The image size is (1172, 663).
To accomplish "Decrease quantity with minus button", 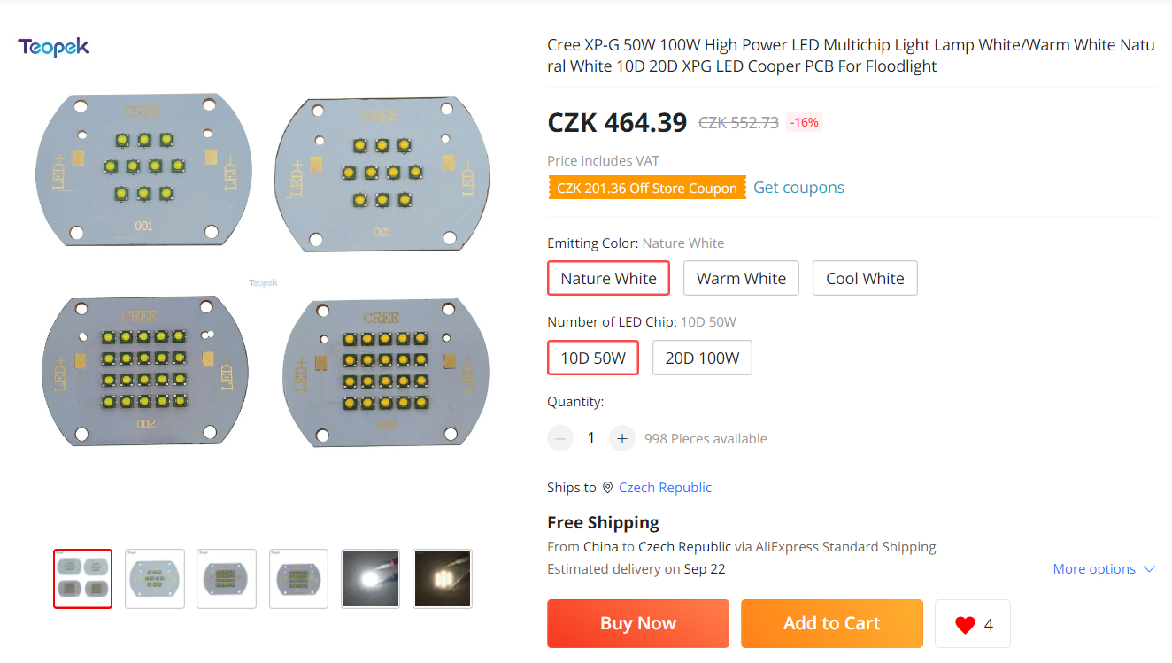I will point(560,438).
